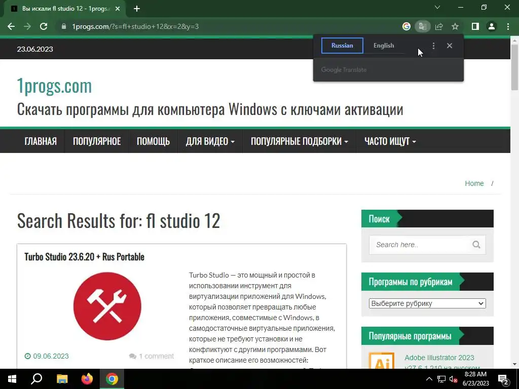
Task: Open Turbo Studio 23.6.20 article title
Action: [85, 257]
